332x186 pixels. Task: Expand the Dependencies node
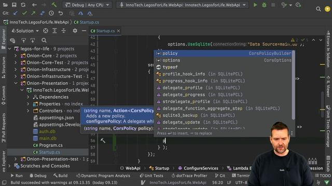tap(28, 97)
